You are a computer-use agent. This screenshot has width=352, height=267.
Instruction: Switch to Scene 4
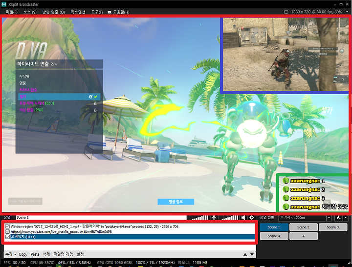coord(274,236)
